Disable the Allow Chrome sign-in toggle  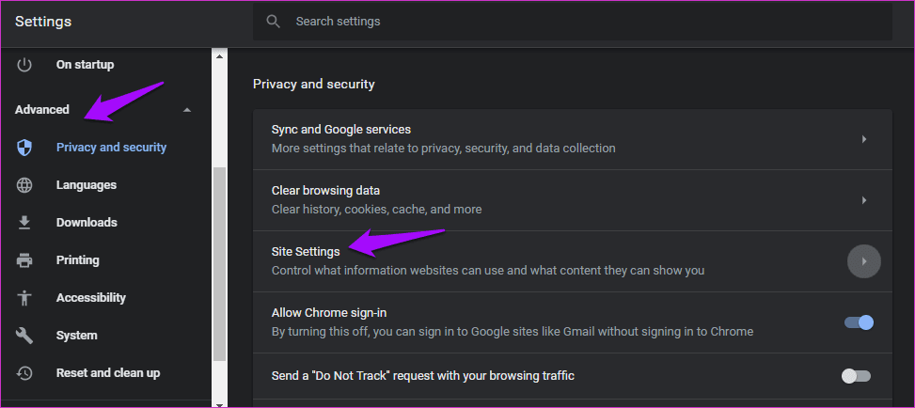pos(859,322)
